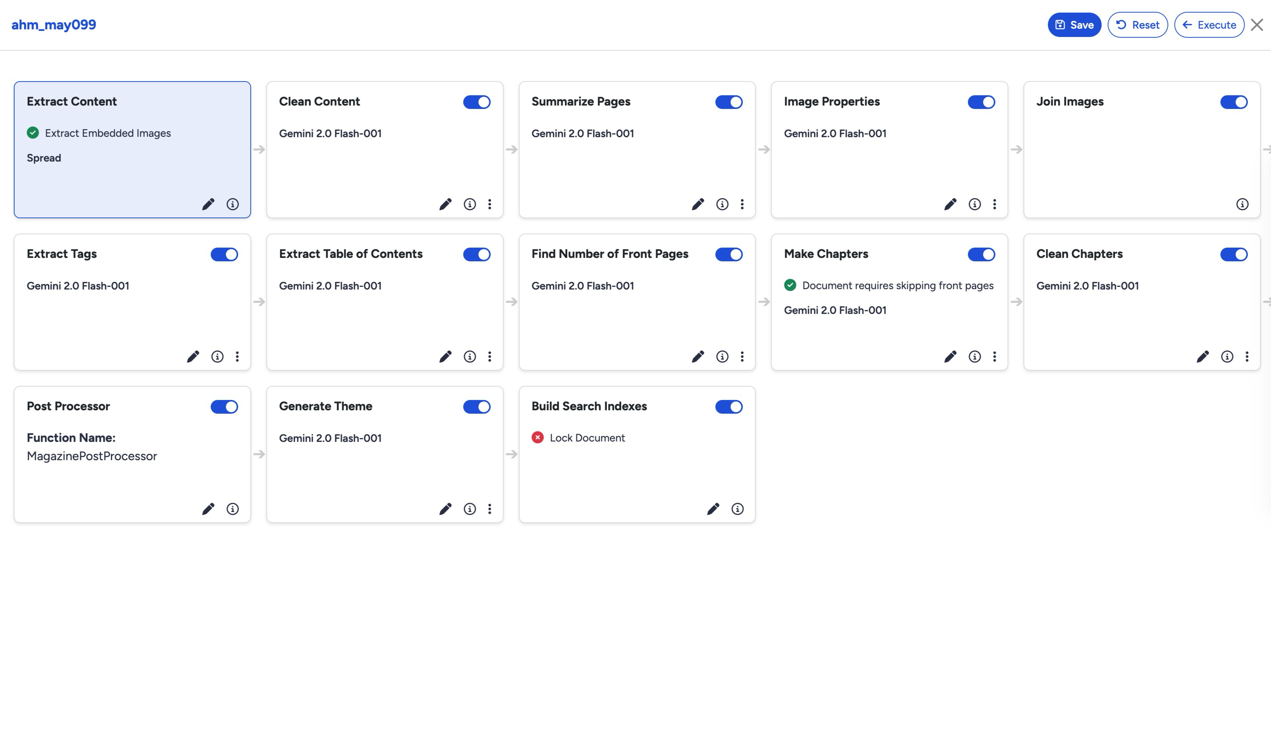The image size is (1271, 742).
Task: Edit the Post Processor function
Action: 208,509
